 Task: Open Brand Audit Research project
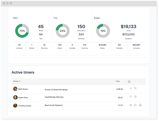click(x=54, y=105)
